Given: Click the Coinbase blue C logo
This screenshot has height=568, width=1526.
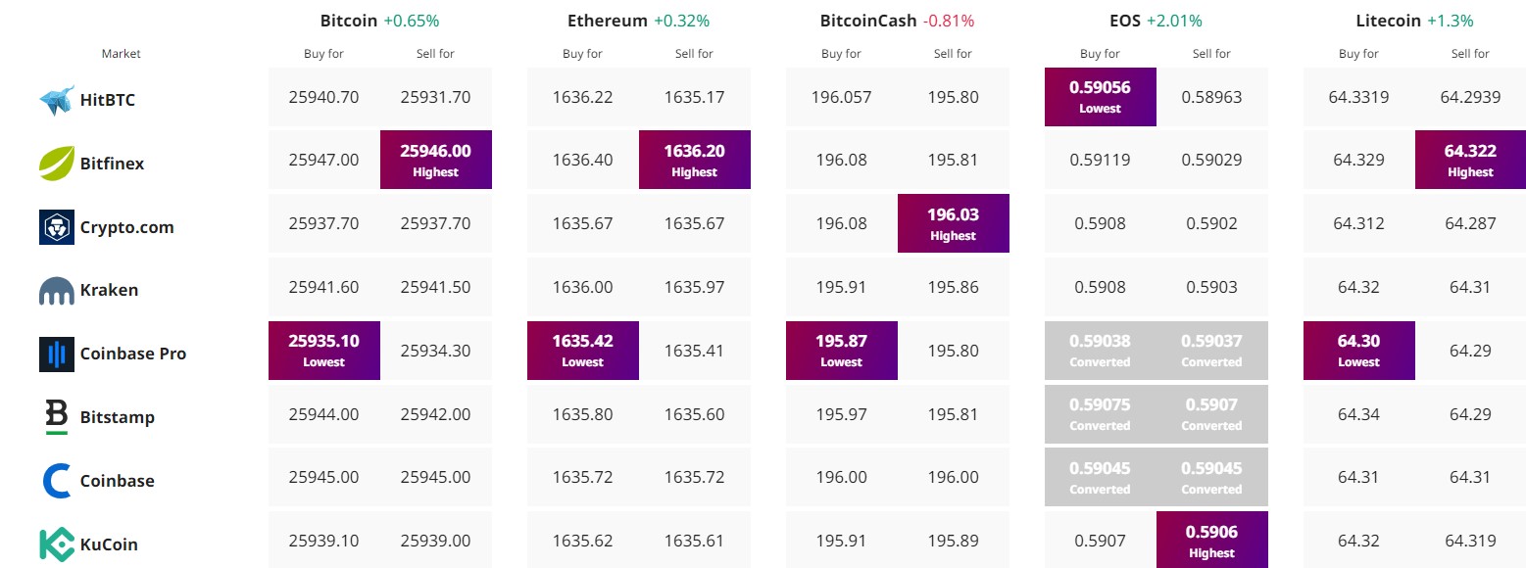Looking at the screenshot, I should 57,481.
